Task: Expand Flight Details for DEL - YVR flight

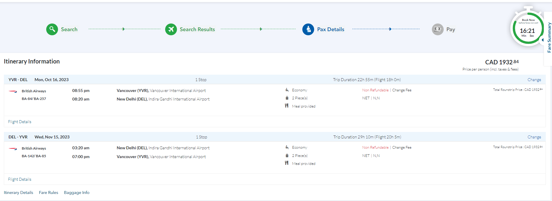Action: pyautogui.click(x=19, y=179)
